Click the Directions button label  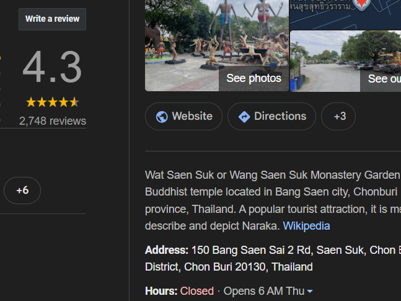pyautogui.click(x=280, y=116)
